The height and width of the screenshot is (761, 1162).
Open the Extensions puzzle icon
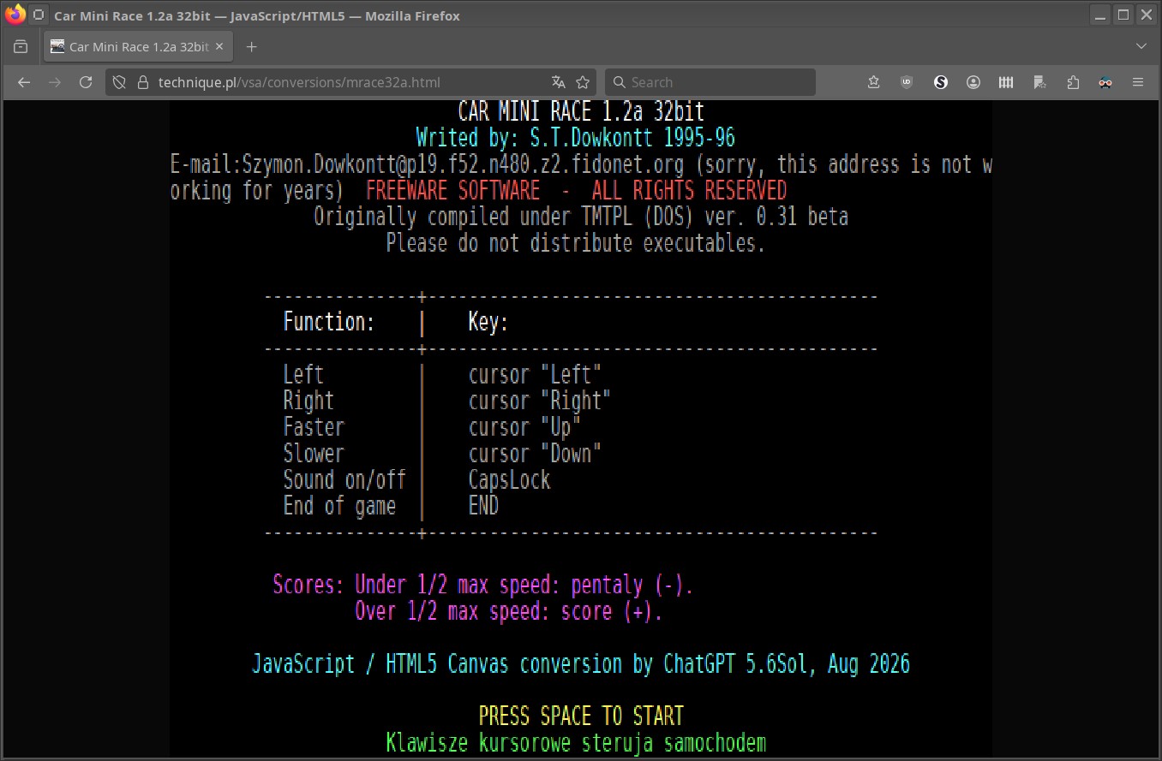point(1073,82)
